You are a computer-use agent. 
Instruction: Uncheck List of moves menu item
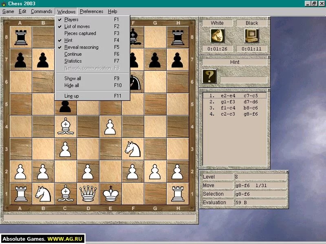pyautogui.click(x=93, y=26)
